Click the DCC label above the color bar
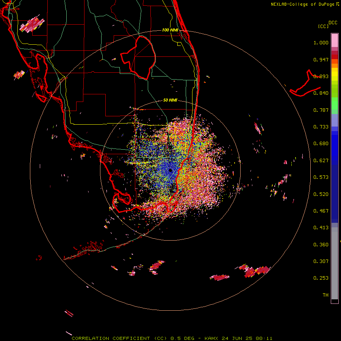This screenshot has width=341, height=341. click(333, 23)
